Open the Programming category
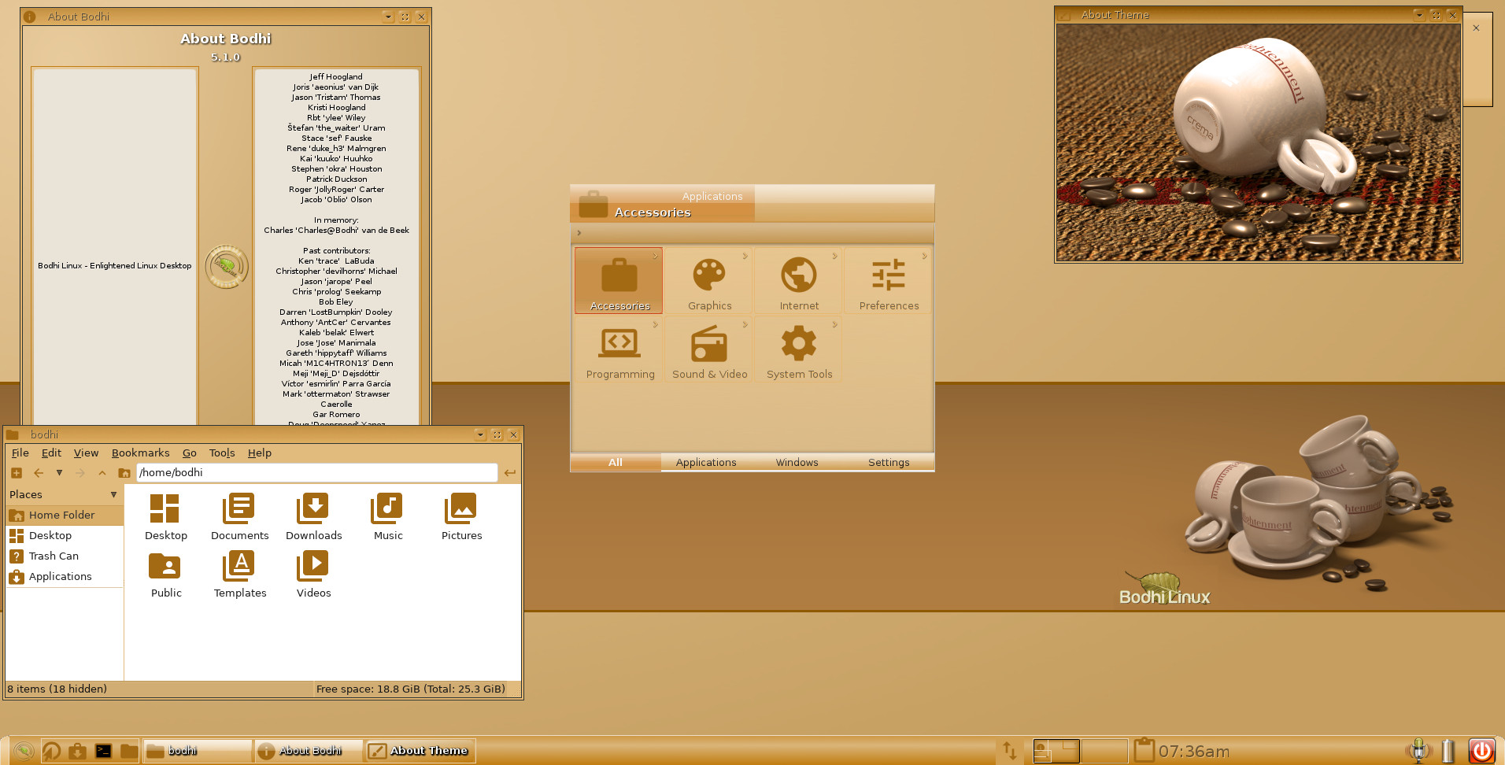Viewport: 1505px width, 765px height. coord(619,350)
